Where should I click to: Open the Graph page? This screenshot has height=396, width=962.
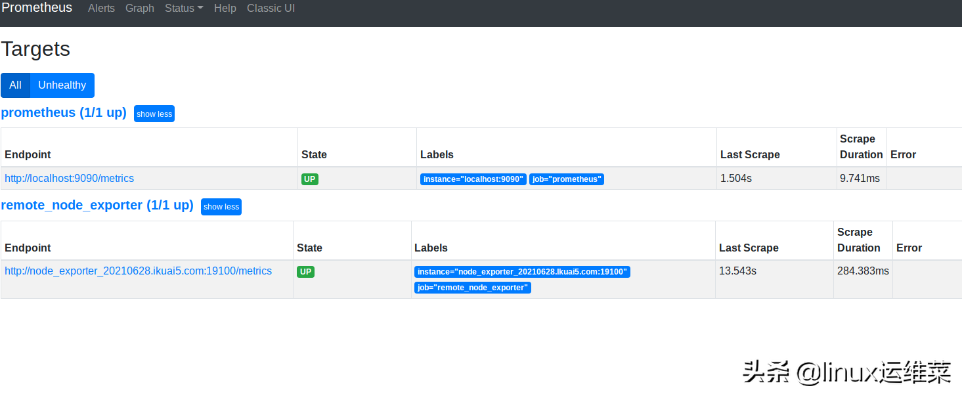(x=140, y=9)
